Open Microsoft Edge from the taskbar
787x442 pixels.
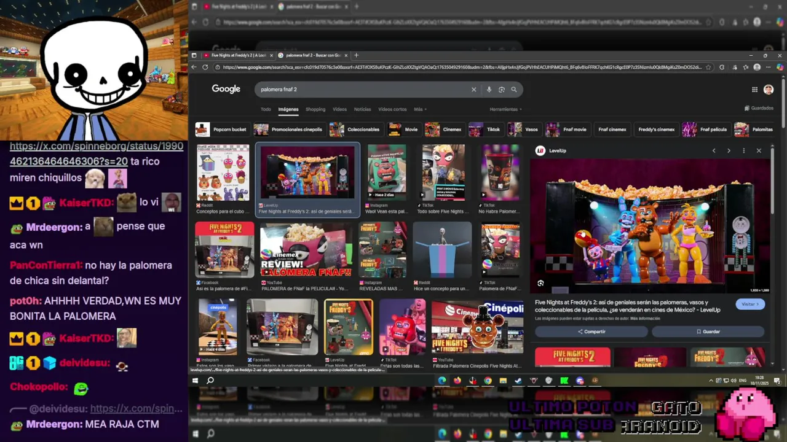tap(442, 381)
